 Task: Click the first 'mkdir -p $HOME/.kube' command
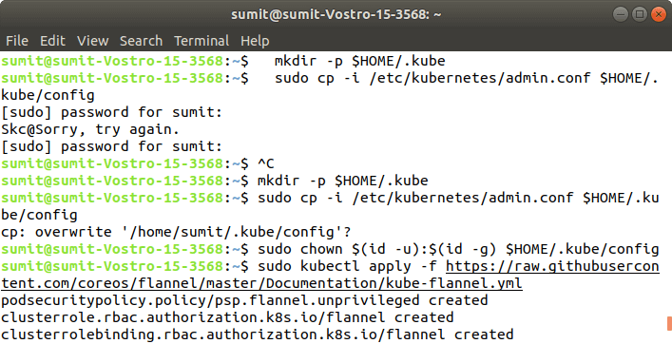tap(360, 61)
